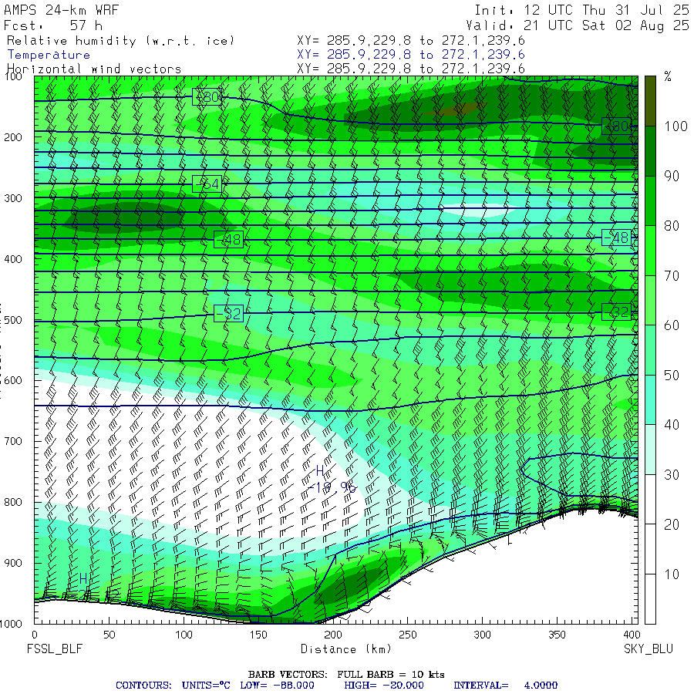This screenshot has height=694, width=694.
Task: Click the blue 'Temperature' legend label
Action: (49, 55)
